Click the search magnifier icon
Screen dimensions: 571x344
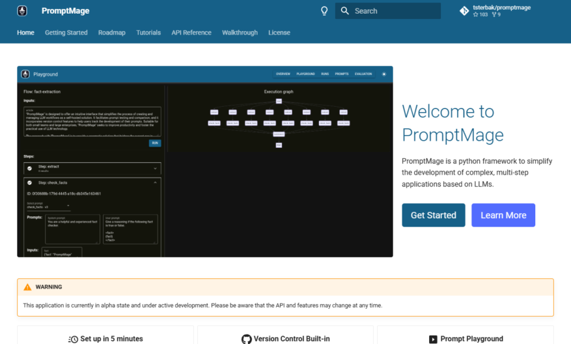(x=344, y=11)
